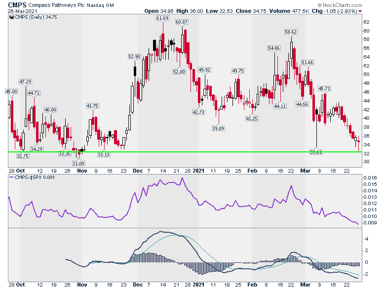Click the -2 MACD axis tick
385x289 pixels.
[x=366, y=274]
